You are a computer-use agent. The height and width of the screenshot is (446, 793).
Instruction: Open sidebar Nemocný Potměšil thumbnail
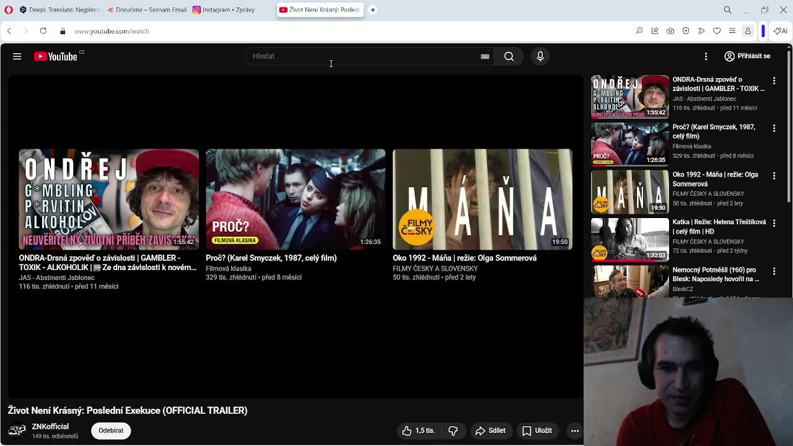630,282
